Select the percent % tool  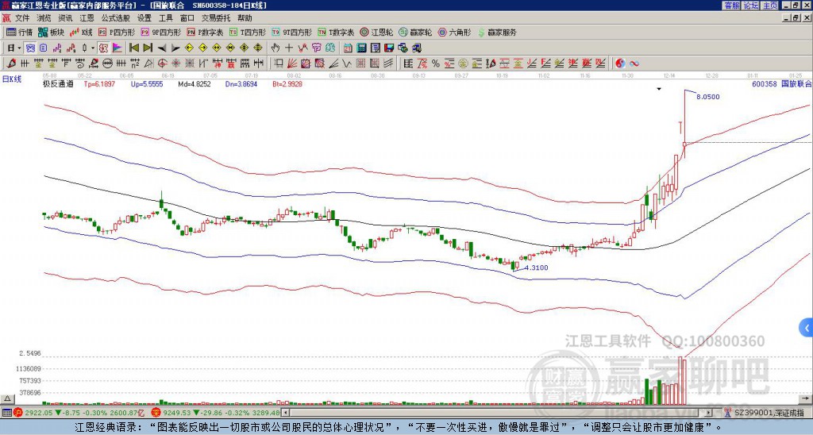point(436,64)
